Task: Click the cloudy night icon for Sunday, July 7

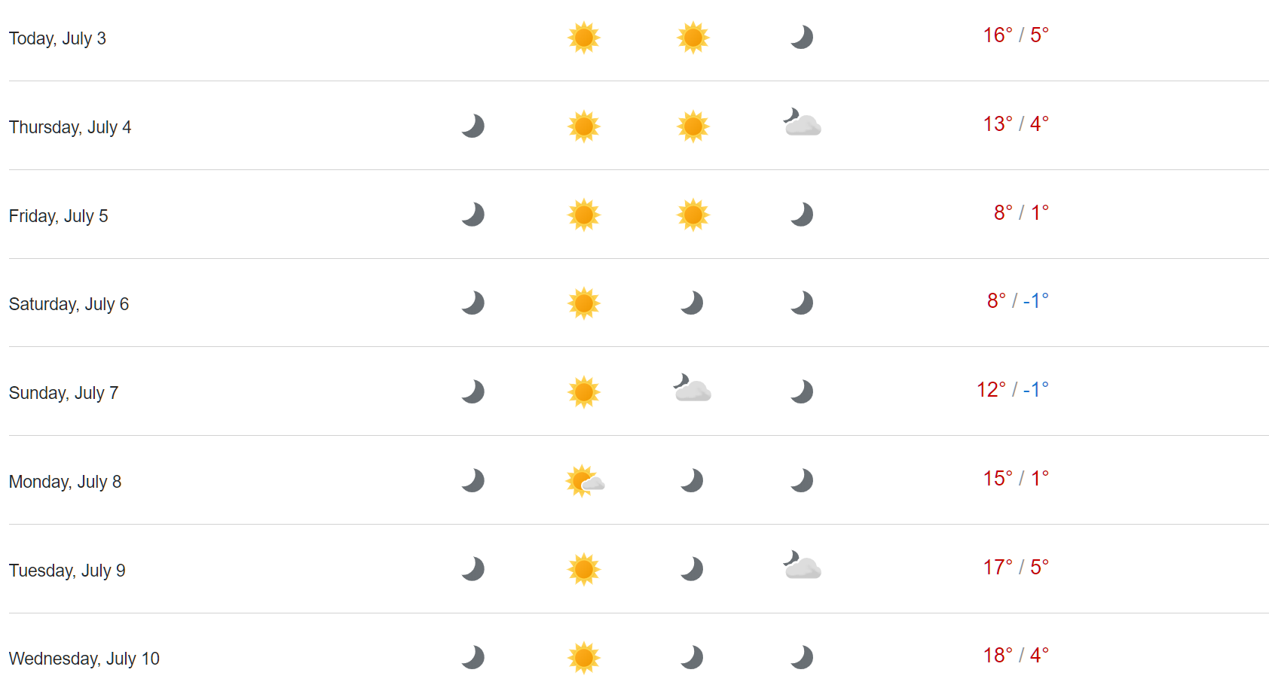Action: (692, 388)
